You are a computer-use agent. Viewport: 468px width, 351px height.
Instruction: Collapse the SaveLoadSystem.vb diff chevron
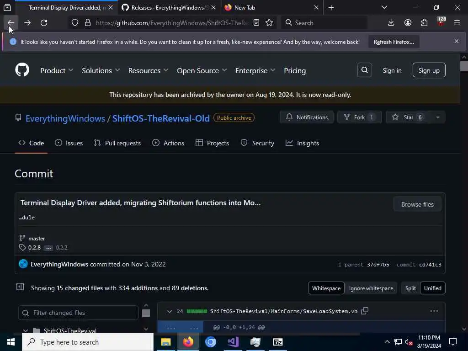[169, 311]
